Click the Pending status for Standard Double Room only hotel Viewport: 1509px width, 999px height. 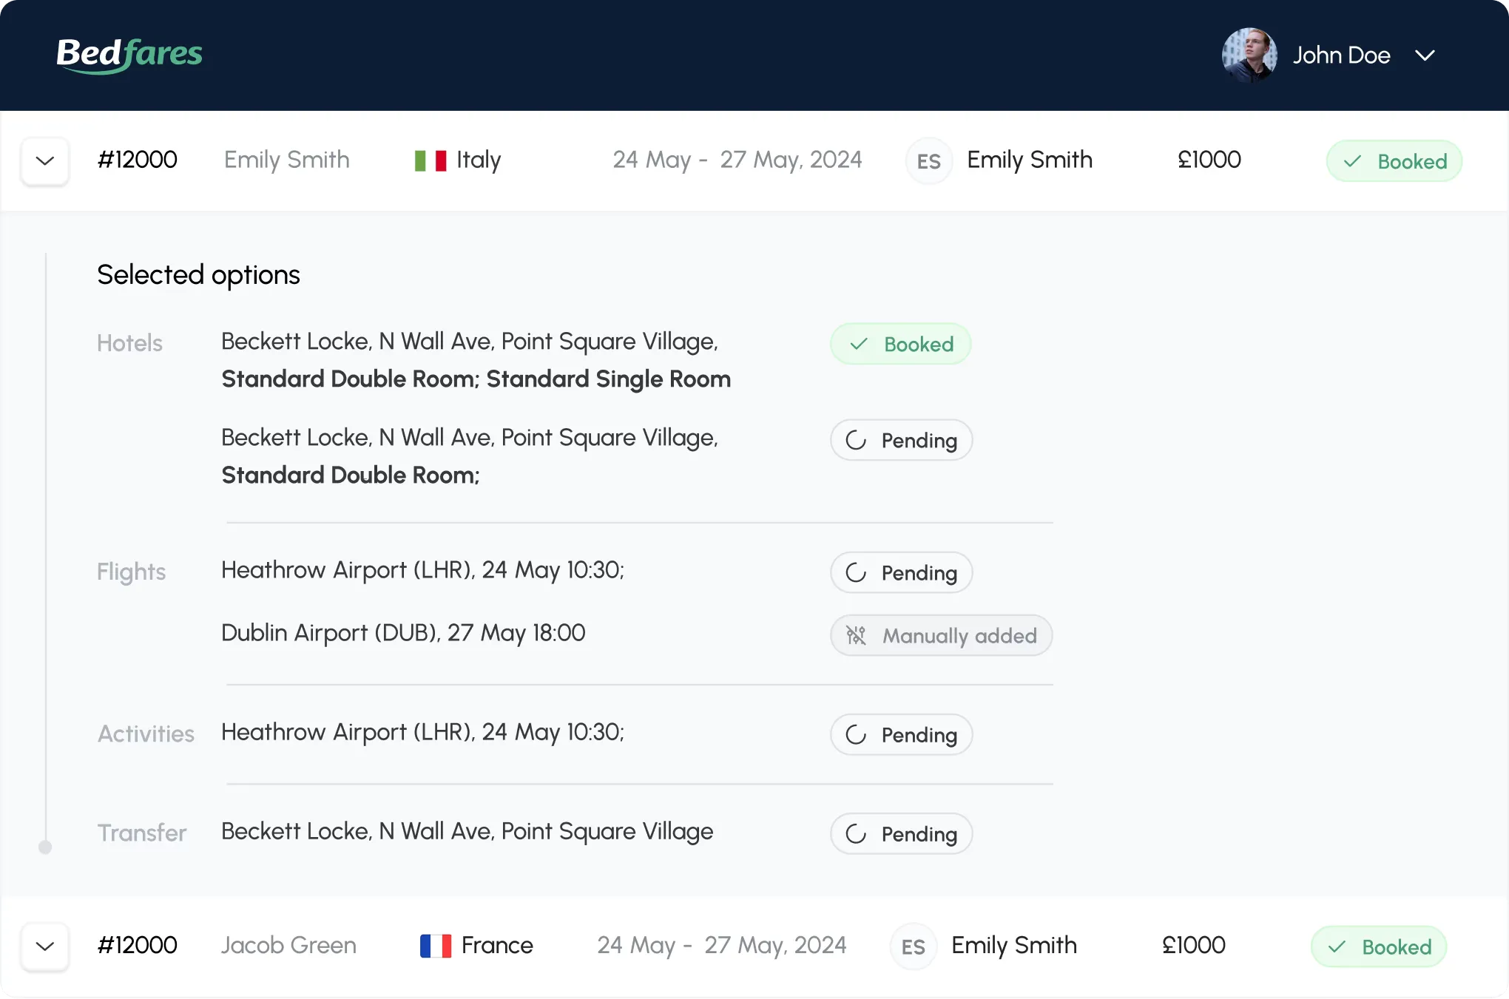tap(901, 440)
